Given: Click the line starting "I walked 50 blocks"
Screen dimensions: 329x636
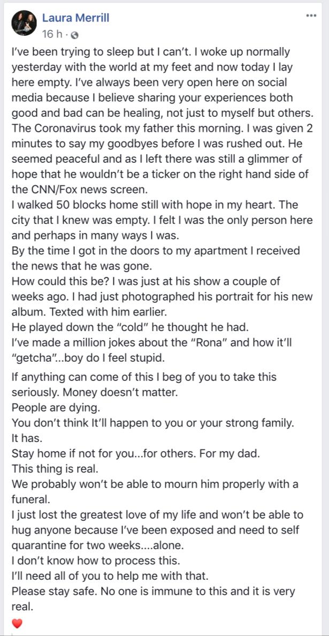Looking at the screenshot, I should pyautogui.click(x=154, y=205).
